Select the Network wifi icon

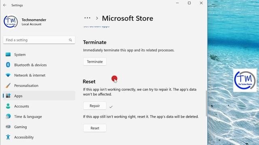(8, 75)
